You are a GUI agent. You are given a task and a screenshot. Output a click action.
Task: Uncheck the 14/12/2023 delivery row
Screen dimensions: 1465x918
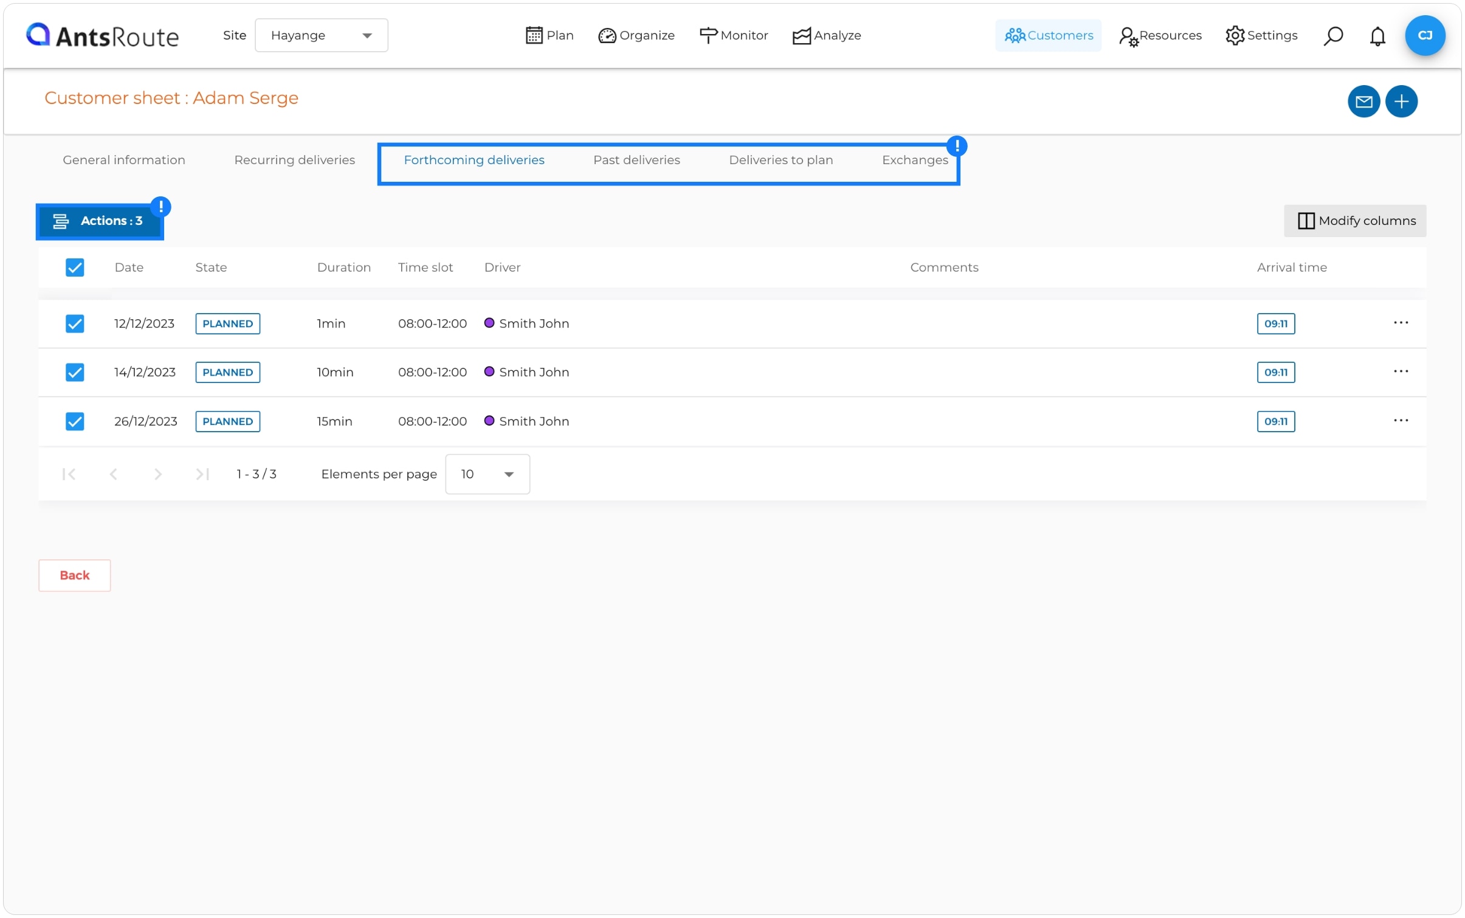(75, 372)
